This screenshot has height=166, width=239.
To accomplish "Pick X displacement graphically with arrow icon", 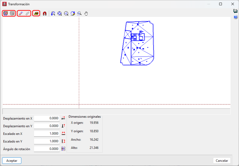I will click(63, 118).
